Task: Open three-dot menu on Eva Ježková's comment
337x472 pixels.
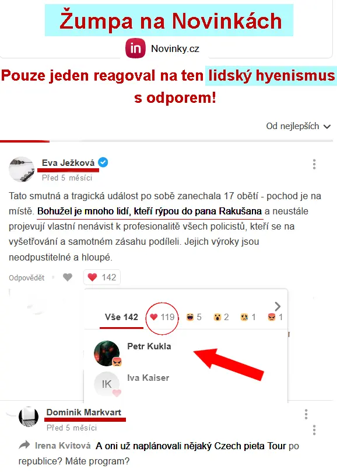Action: tap(314, 164)
